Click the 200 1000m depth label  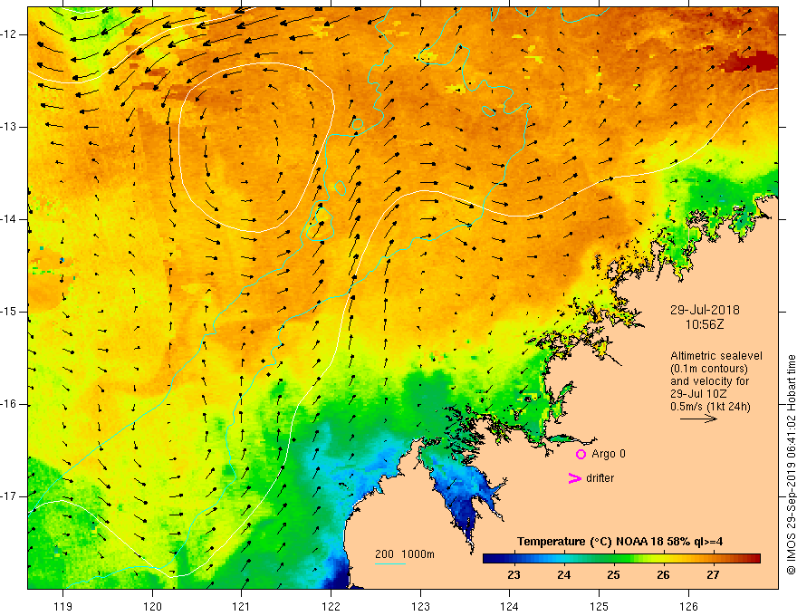click(405, 554)
